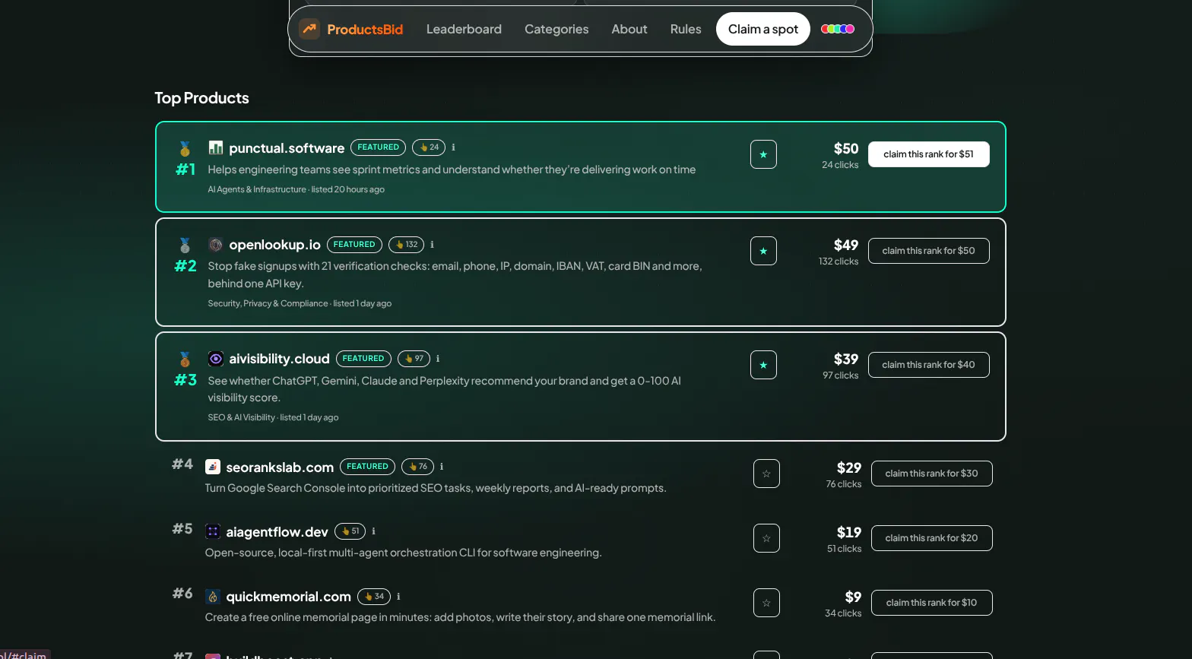
Task: Show info icon for aivisibility.cloud
Action: click(438, 359)
